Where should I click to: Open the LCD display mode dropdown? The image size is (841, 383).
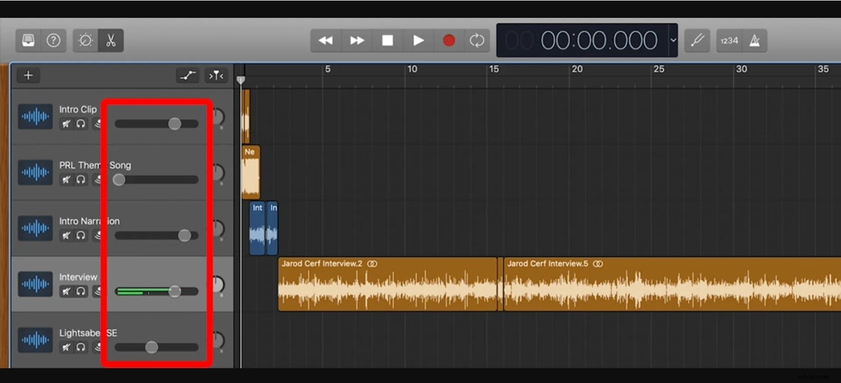click(x=673, y=40)
